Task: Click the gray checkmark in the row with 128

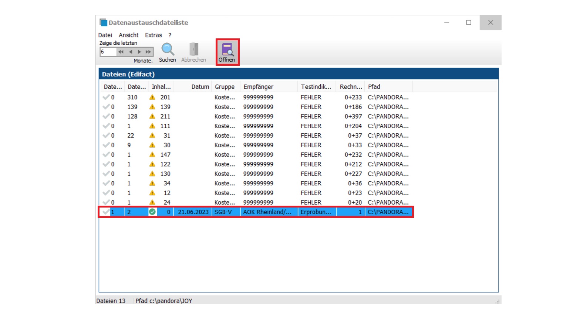Action: (106, 116)
